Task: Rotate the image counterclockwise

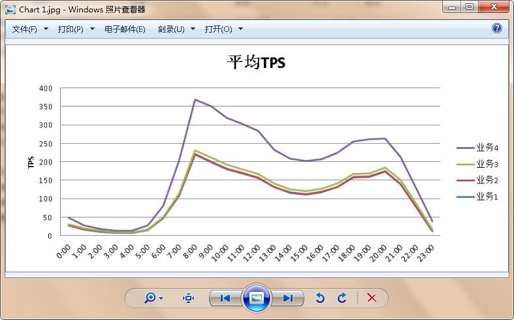Action: coord(320,298)
